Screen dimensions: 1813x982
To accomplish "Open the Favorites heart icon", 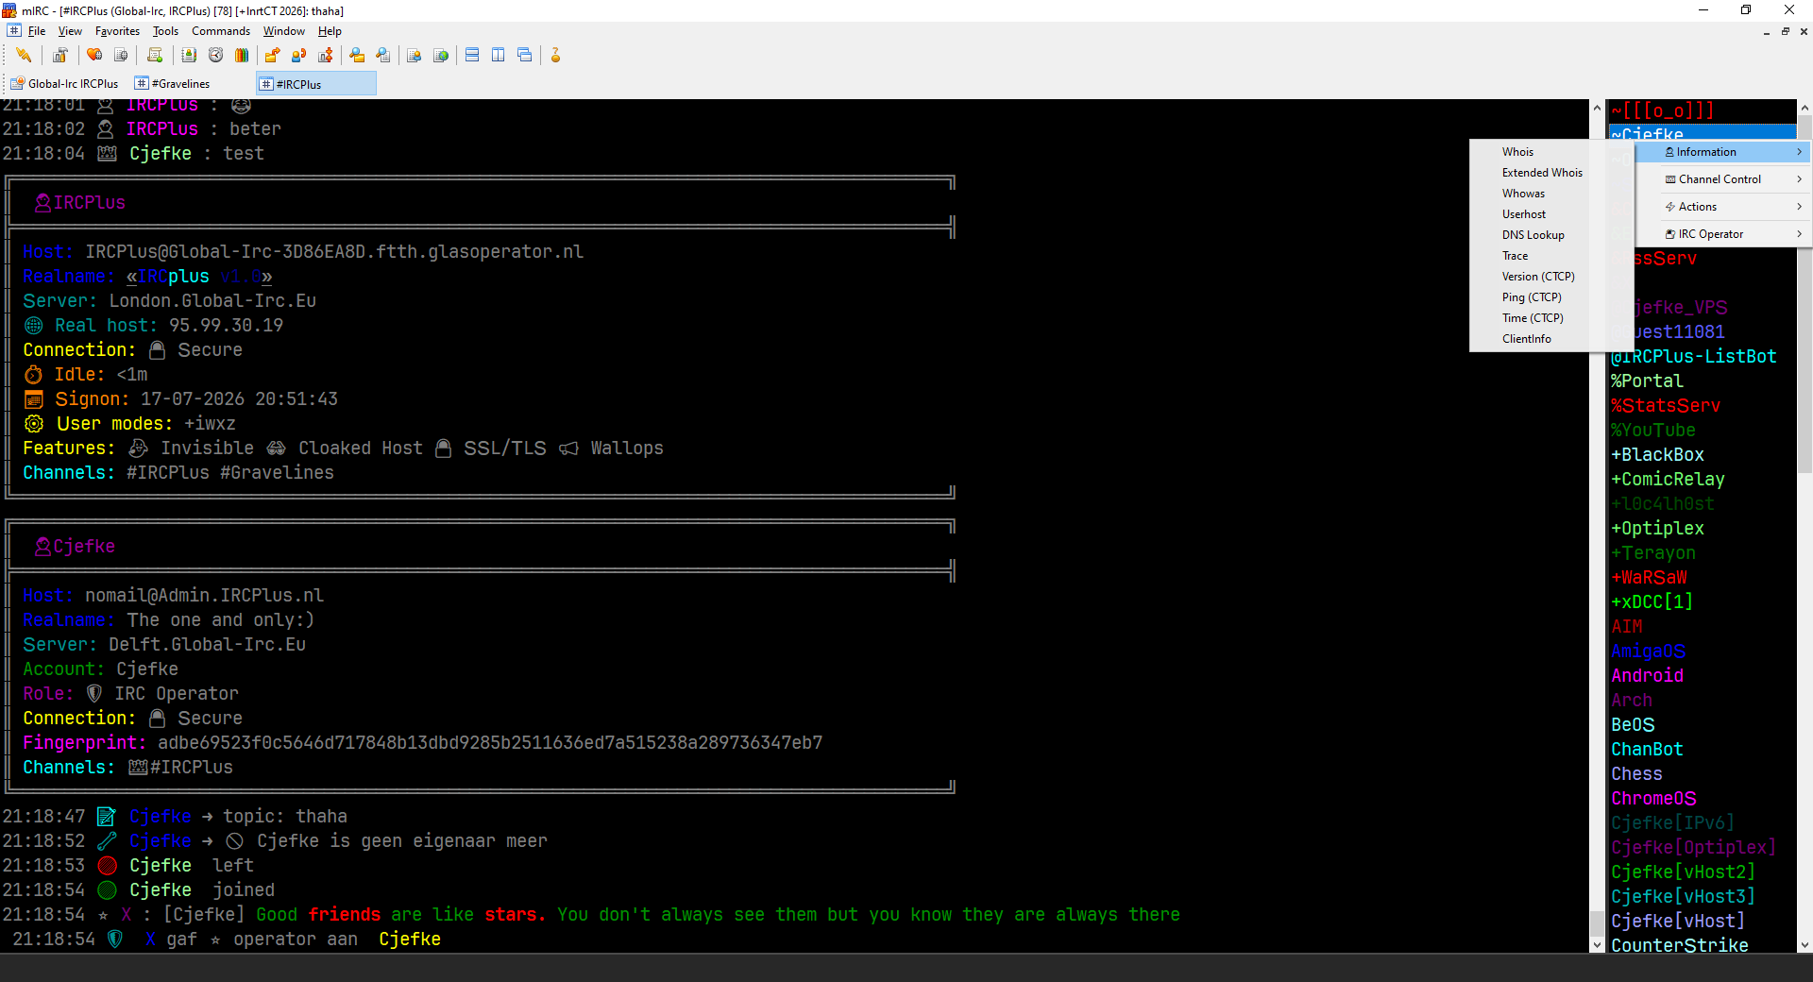I will pos(94,55).
